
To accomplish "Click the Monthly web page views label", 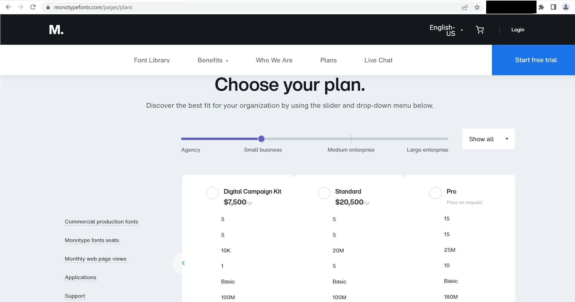I will click(96, 259).
